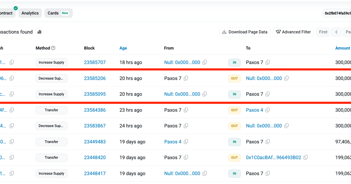Copy the Paxos 7 to-address in block 23585707 row

click(268, 62)
